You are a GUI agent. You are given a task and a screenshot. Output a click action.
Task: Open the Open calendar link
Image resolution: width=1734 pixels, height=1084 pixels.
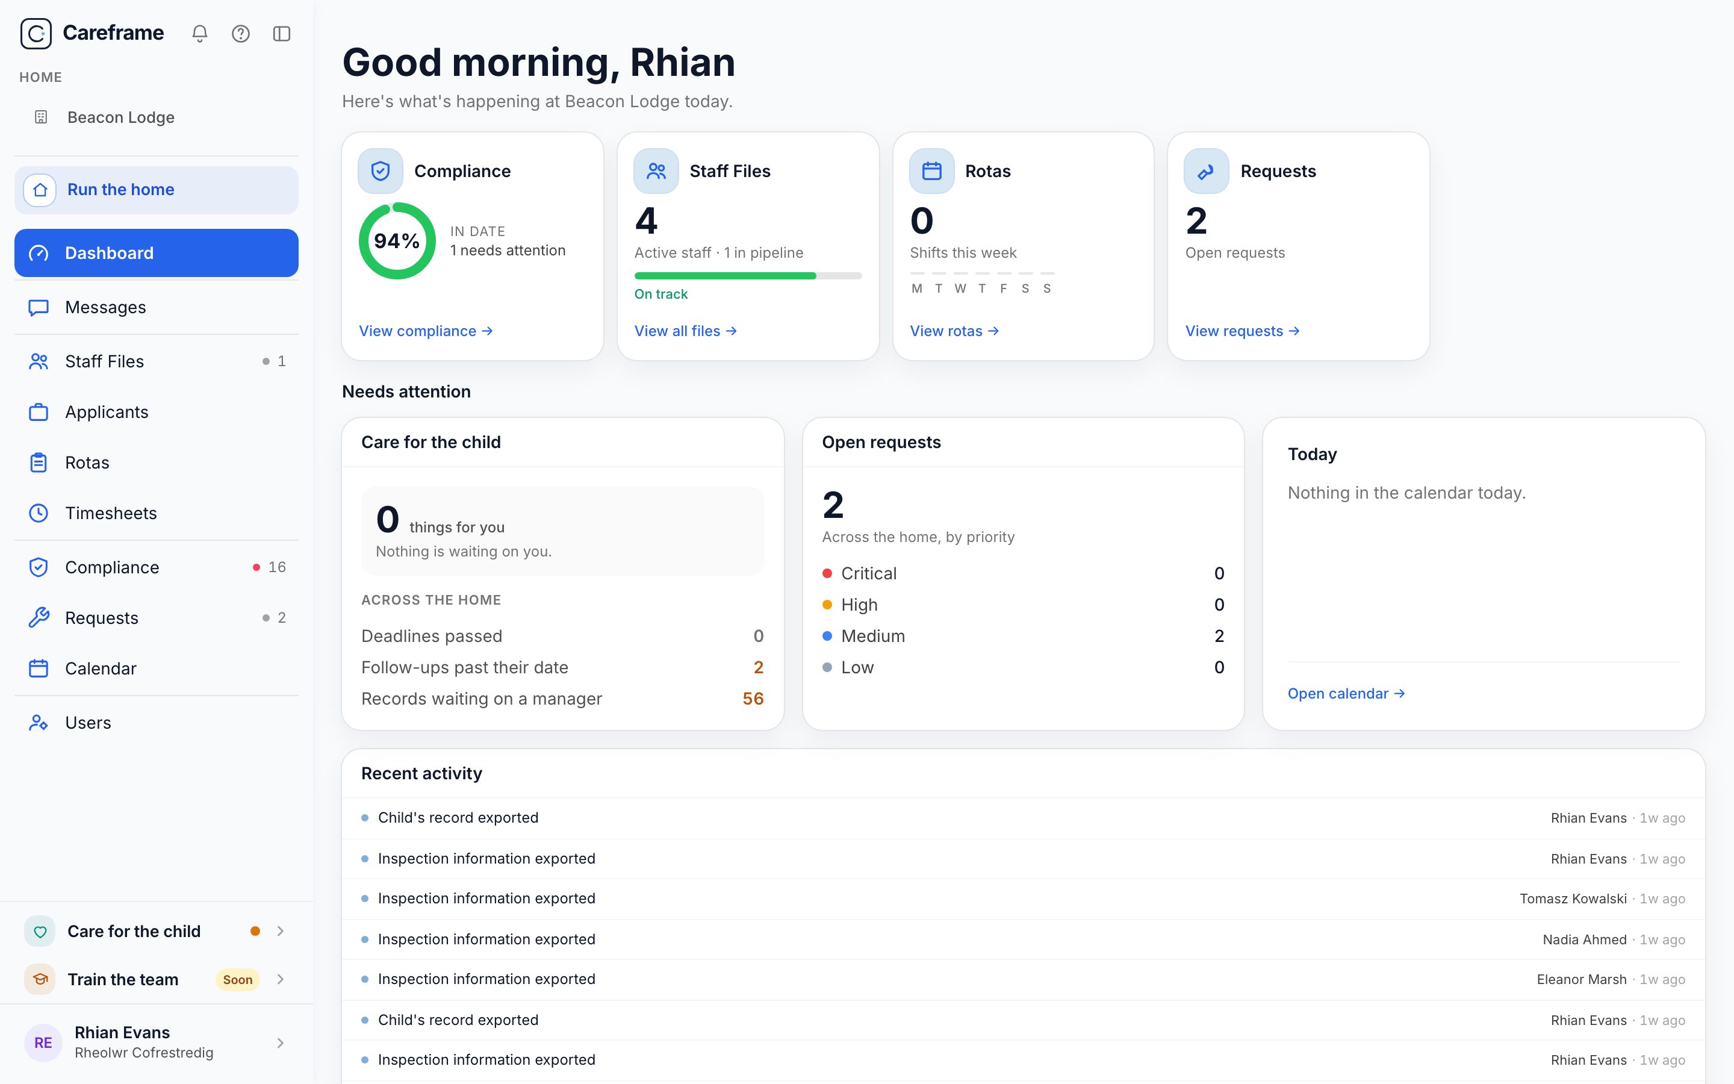1346,694
